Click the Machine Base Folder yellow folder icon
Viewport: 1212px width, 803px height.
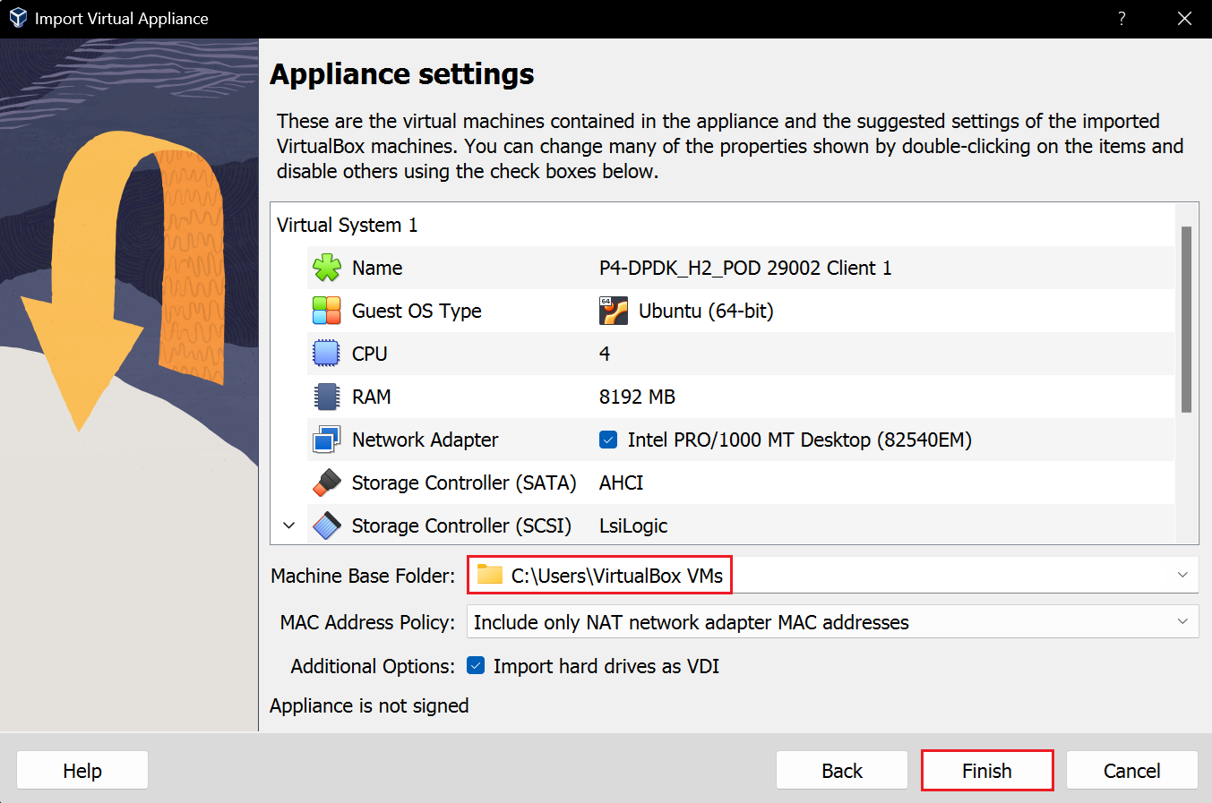point(489,575)
